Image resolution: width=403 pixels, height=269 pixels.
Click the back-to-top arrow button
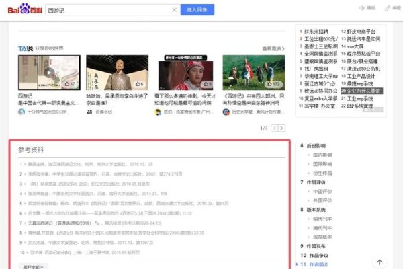coord(379,262)
